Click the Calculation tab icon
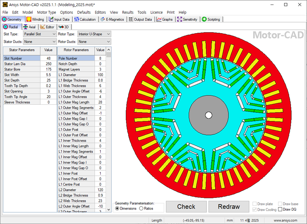 77,19
